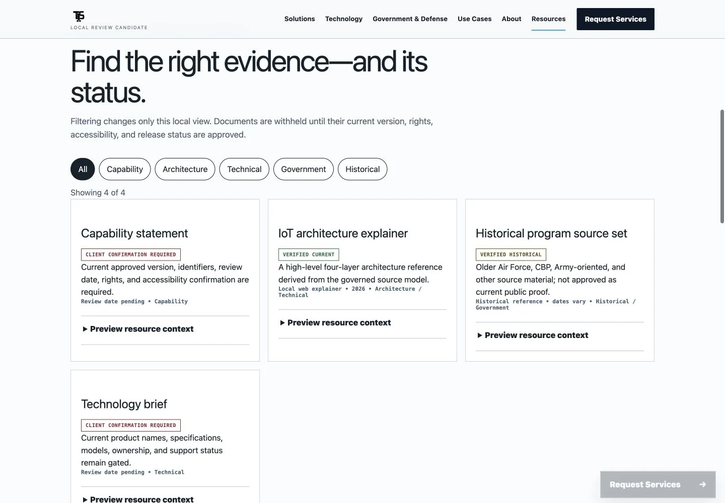Image resolution: width=725 pixels, height=503 pixels.
Task: Click the header Request Services button
Action: pos(615,19)
